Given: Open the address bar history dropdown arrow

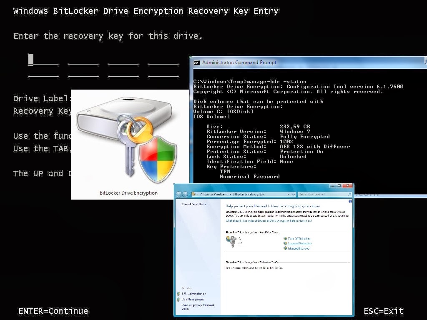Looking at the screenshot, I should click(x=288, y=194).
